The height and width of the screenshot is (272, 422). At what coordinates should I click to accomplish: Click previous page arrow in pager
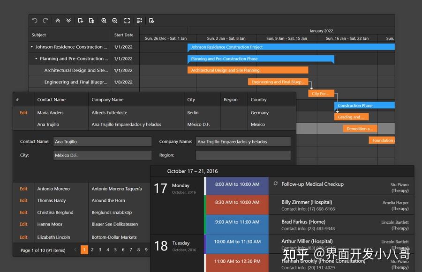75,250
